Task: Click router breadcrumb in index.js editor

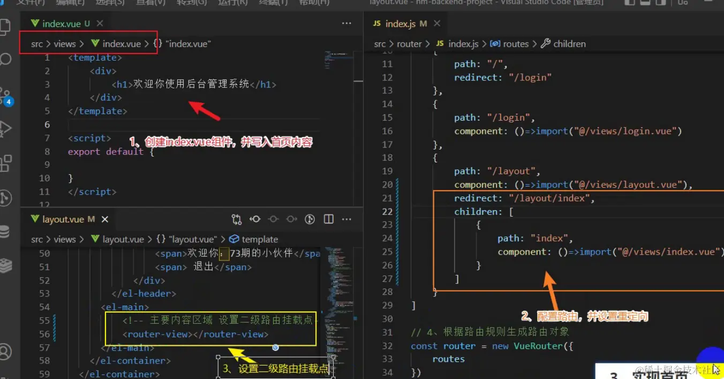Action: coord(409,44)
